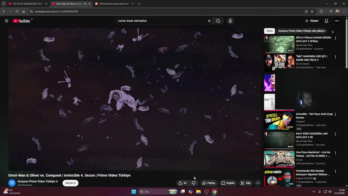This screenshot has width=348, height=196.
Task: Install app icon in address bar
Action: coord(306,11)
